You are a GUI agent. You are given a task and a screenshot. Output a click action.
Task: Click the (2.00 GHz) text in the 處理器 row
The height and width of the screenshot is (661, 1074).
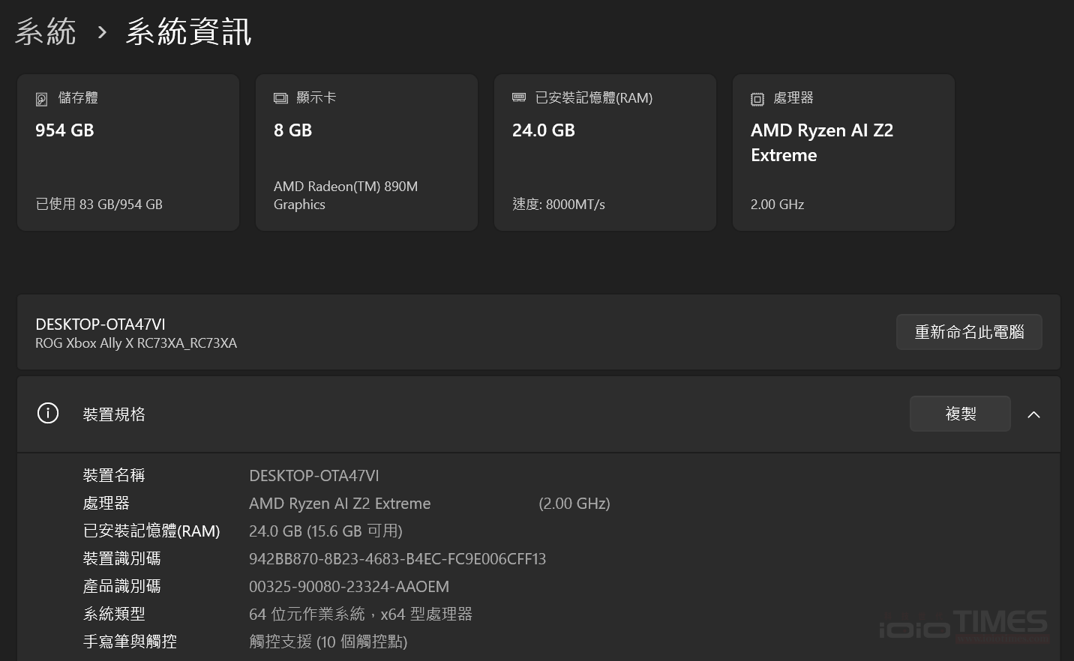coord(574,504)
